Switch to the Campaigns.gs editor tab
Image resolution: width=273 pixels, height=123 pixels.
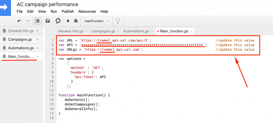coord(103,31)
